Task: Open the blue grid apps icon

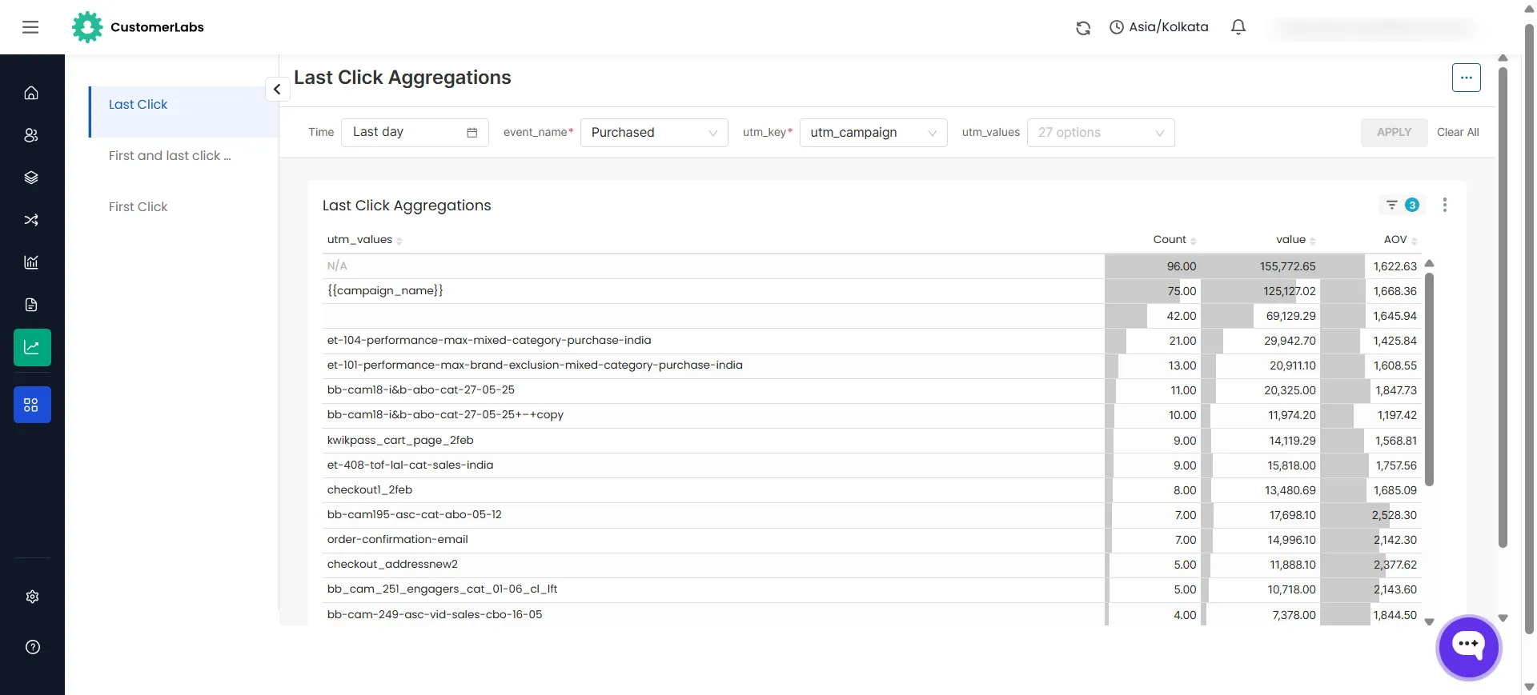Action: pos(32,405)
